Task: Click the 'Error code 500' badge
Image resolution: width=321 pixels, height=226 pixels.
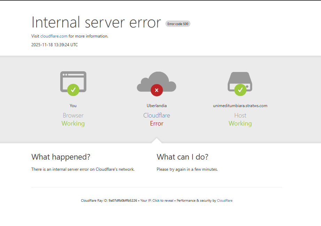Action: 178,24
